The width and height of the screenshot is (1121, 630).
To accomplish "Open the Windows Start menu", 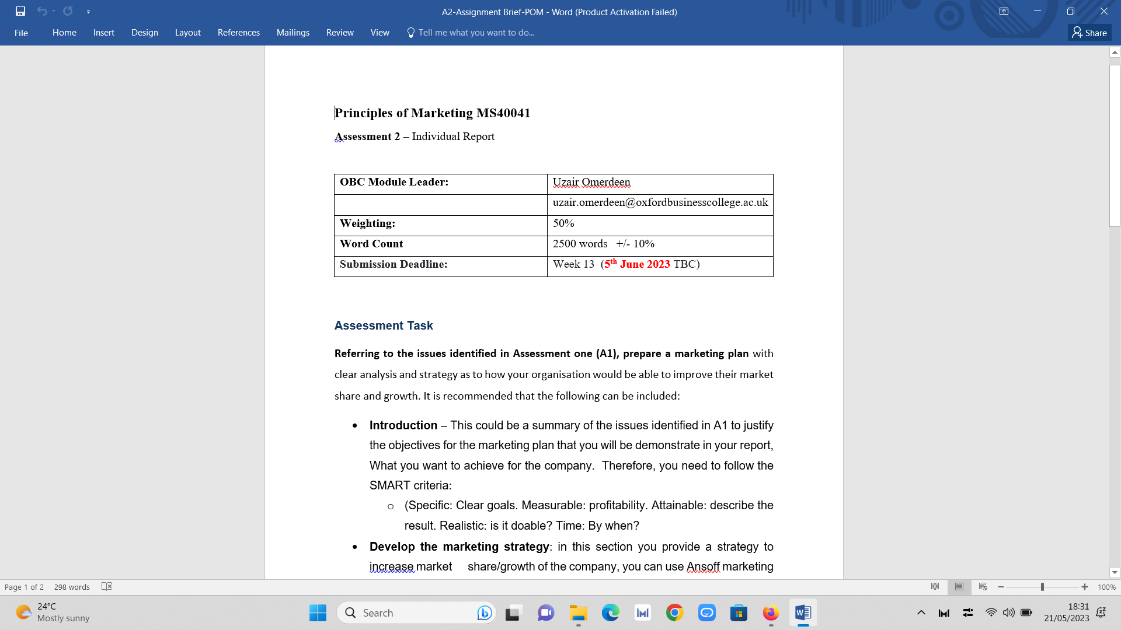I will [318, 612].
